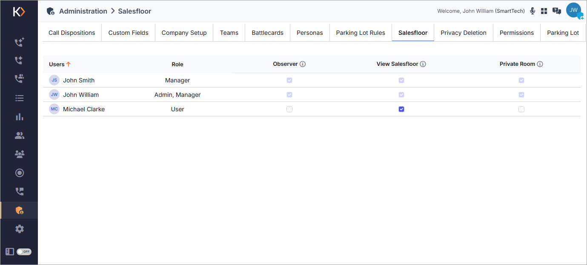Uncheck View Salesfloor for Michael Clarke
587x265 pixels.
[x=401, y=109]
